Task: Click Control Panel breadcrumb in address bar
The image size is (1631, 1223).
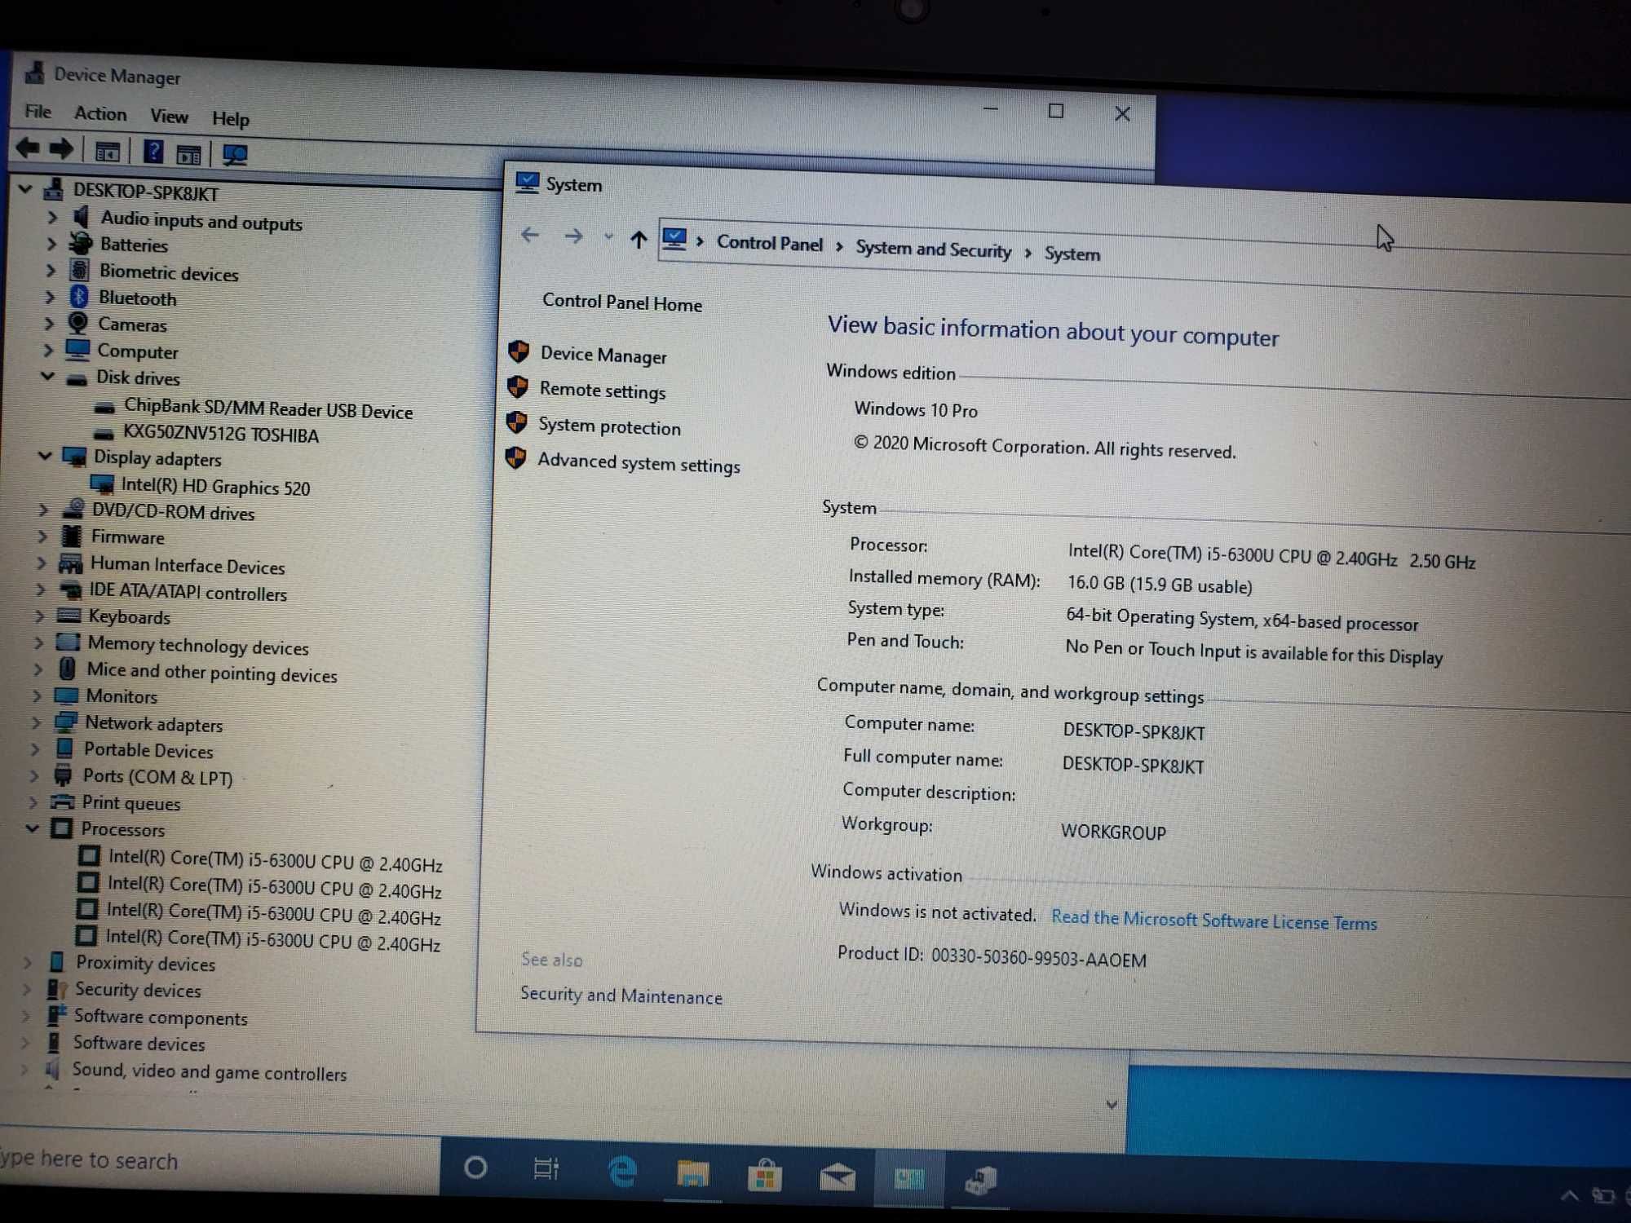Action: tap(770, 244)
